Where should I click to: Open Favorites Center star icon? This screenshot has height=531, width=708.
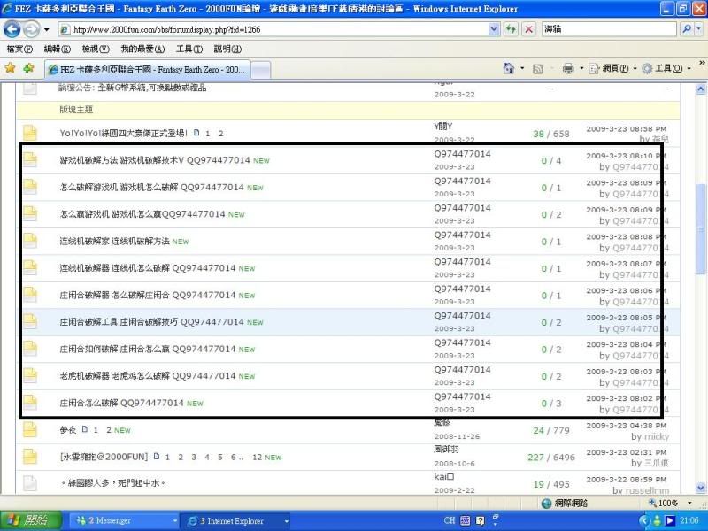pos(10,68)
